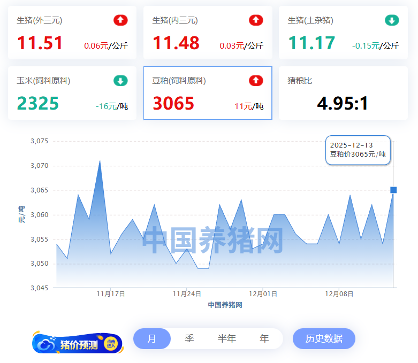
Task: Click red up arrow on 生猪(外三元) card
Action: point(120,20)
